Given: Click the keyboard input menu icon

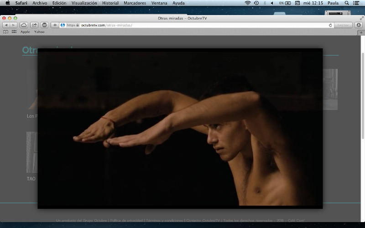Looking at the screenshot, I should (x=297, y=3).
